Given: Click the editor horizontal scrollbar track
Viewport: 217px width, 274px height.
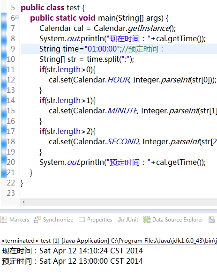Looking at the screenshot, I should click(120, 202).
